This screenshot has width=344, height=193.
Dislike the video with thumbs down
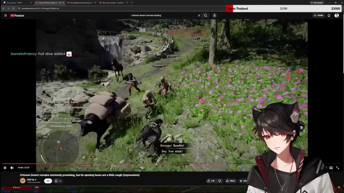point(220,181)
